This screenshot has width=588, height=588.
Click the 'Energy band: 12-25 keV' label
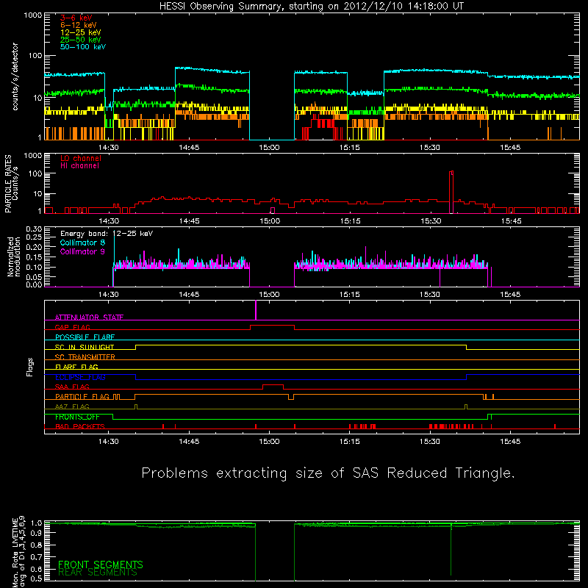click(x=107, y=234)
